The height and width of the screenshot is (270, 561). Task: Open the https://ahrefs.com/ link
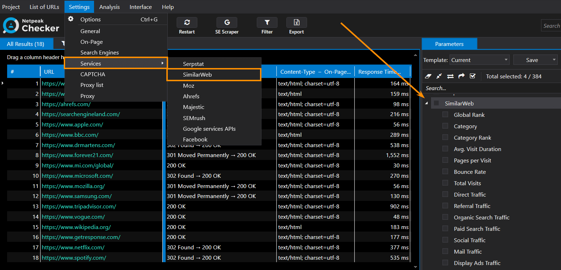point(66,104)
